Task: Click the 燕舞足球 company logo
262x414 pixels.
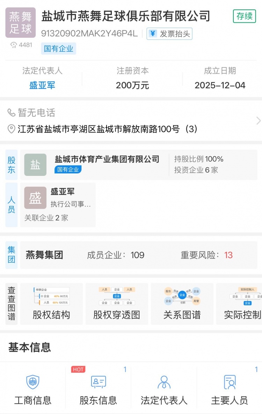Action: pyautogui.click(x=20, y=23)
